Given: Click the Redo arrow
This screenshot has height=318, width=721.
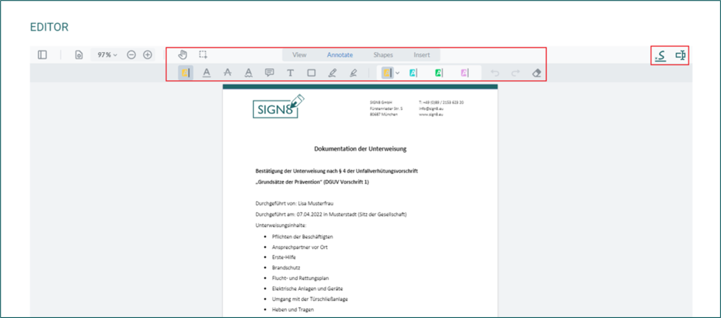Looking at the screenshot, I should click(x=516, y=73).
